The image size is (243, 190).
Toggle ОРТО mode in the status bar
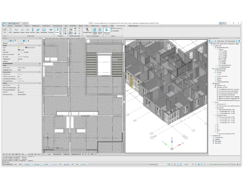[x=60, y=165]
